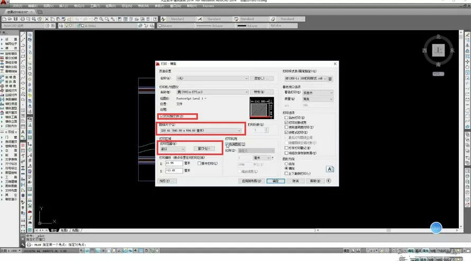This screenshot has height=261, width=471.
Task: Click the X plot offset input field
Action: click(x=175, y=163)
